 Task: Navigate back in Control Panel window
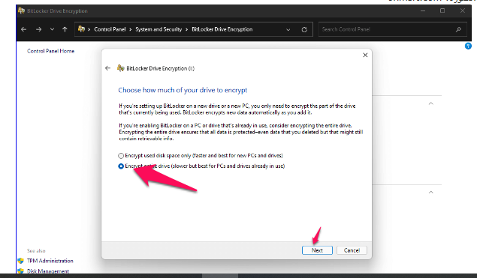(x=24, y=29)
